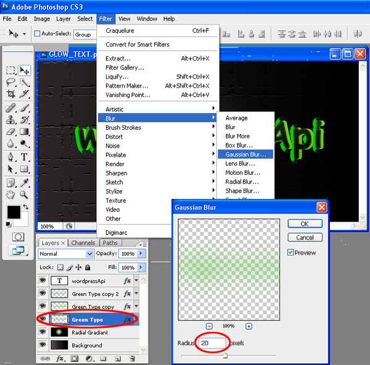Select the Gradient tool
The height and width of the screenshot is (365, 370).
(24, 132)
